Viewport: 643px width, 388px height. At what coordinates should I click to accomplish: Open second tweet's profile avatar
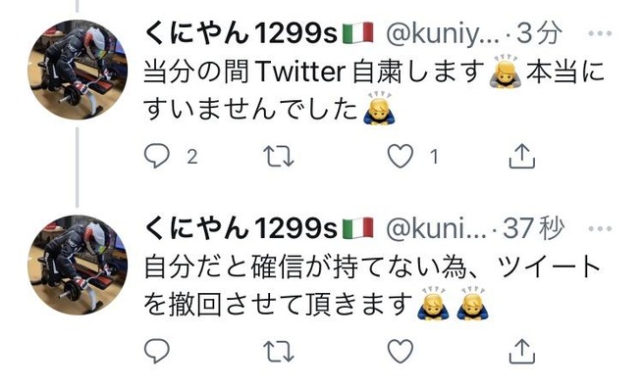(78, 266)
